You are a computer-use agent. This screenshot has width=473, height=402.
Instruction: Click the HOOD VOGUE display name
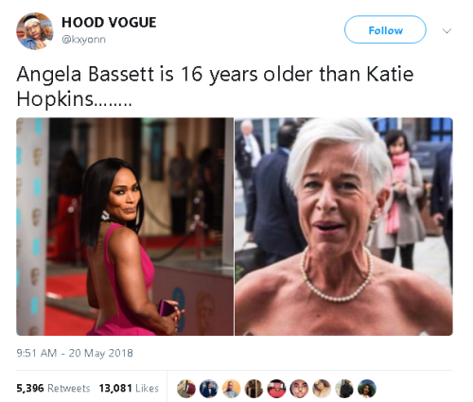(109, 23)
